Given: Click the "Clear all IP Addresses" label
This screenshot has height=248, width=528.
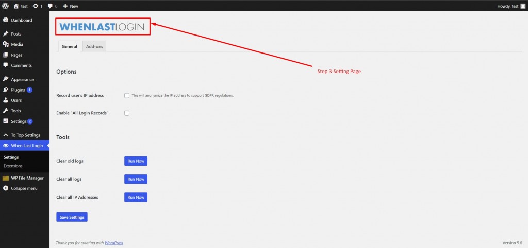Looking at the screenshot, I should coord(77,197).
